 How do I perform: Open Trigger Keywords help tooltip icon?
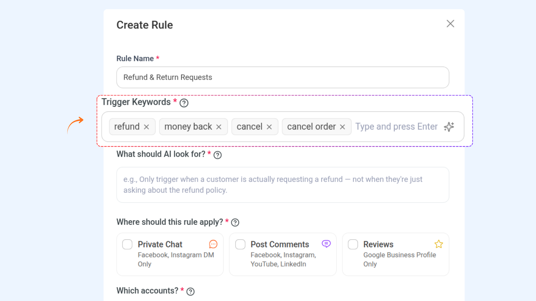click(x=184, y=103)
